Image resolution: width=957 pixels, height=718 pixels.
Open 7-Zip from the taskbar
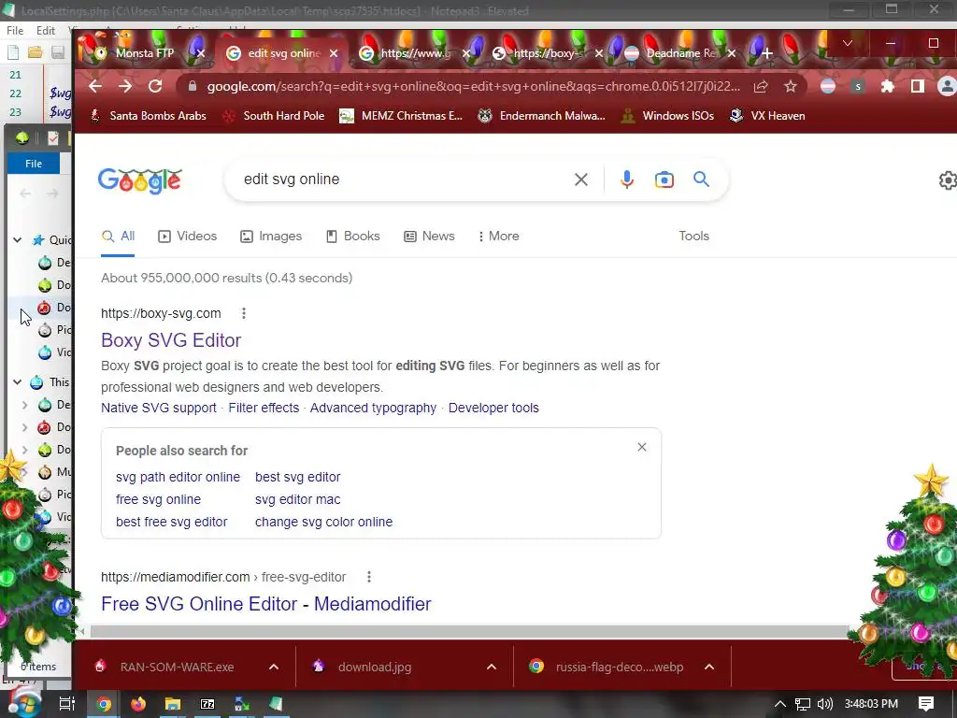[207, 704]
